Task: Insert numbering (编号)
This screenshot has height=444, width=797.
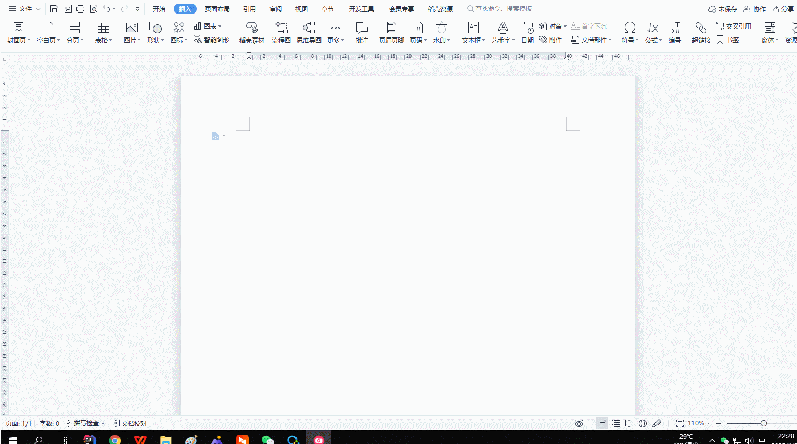Action: click(x=675, y=33)
